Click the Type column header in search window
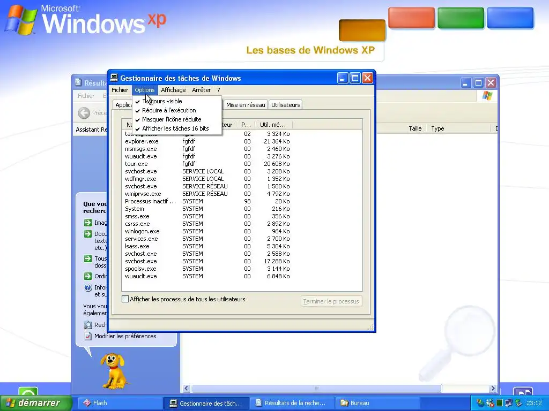The height and width of the screenshot is (411, 549). 458,128
